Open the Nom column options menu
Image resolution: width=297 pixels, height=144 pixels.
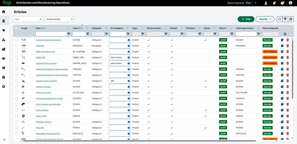point(68,28)
